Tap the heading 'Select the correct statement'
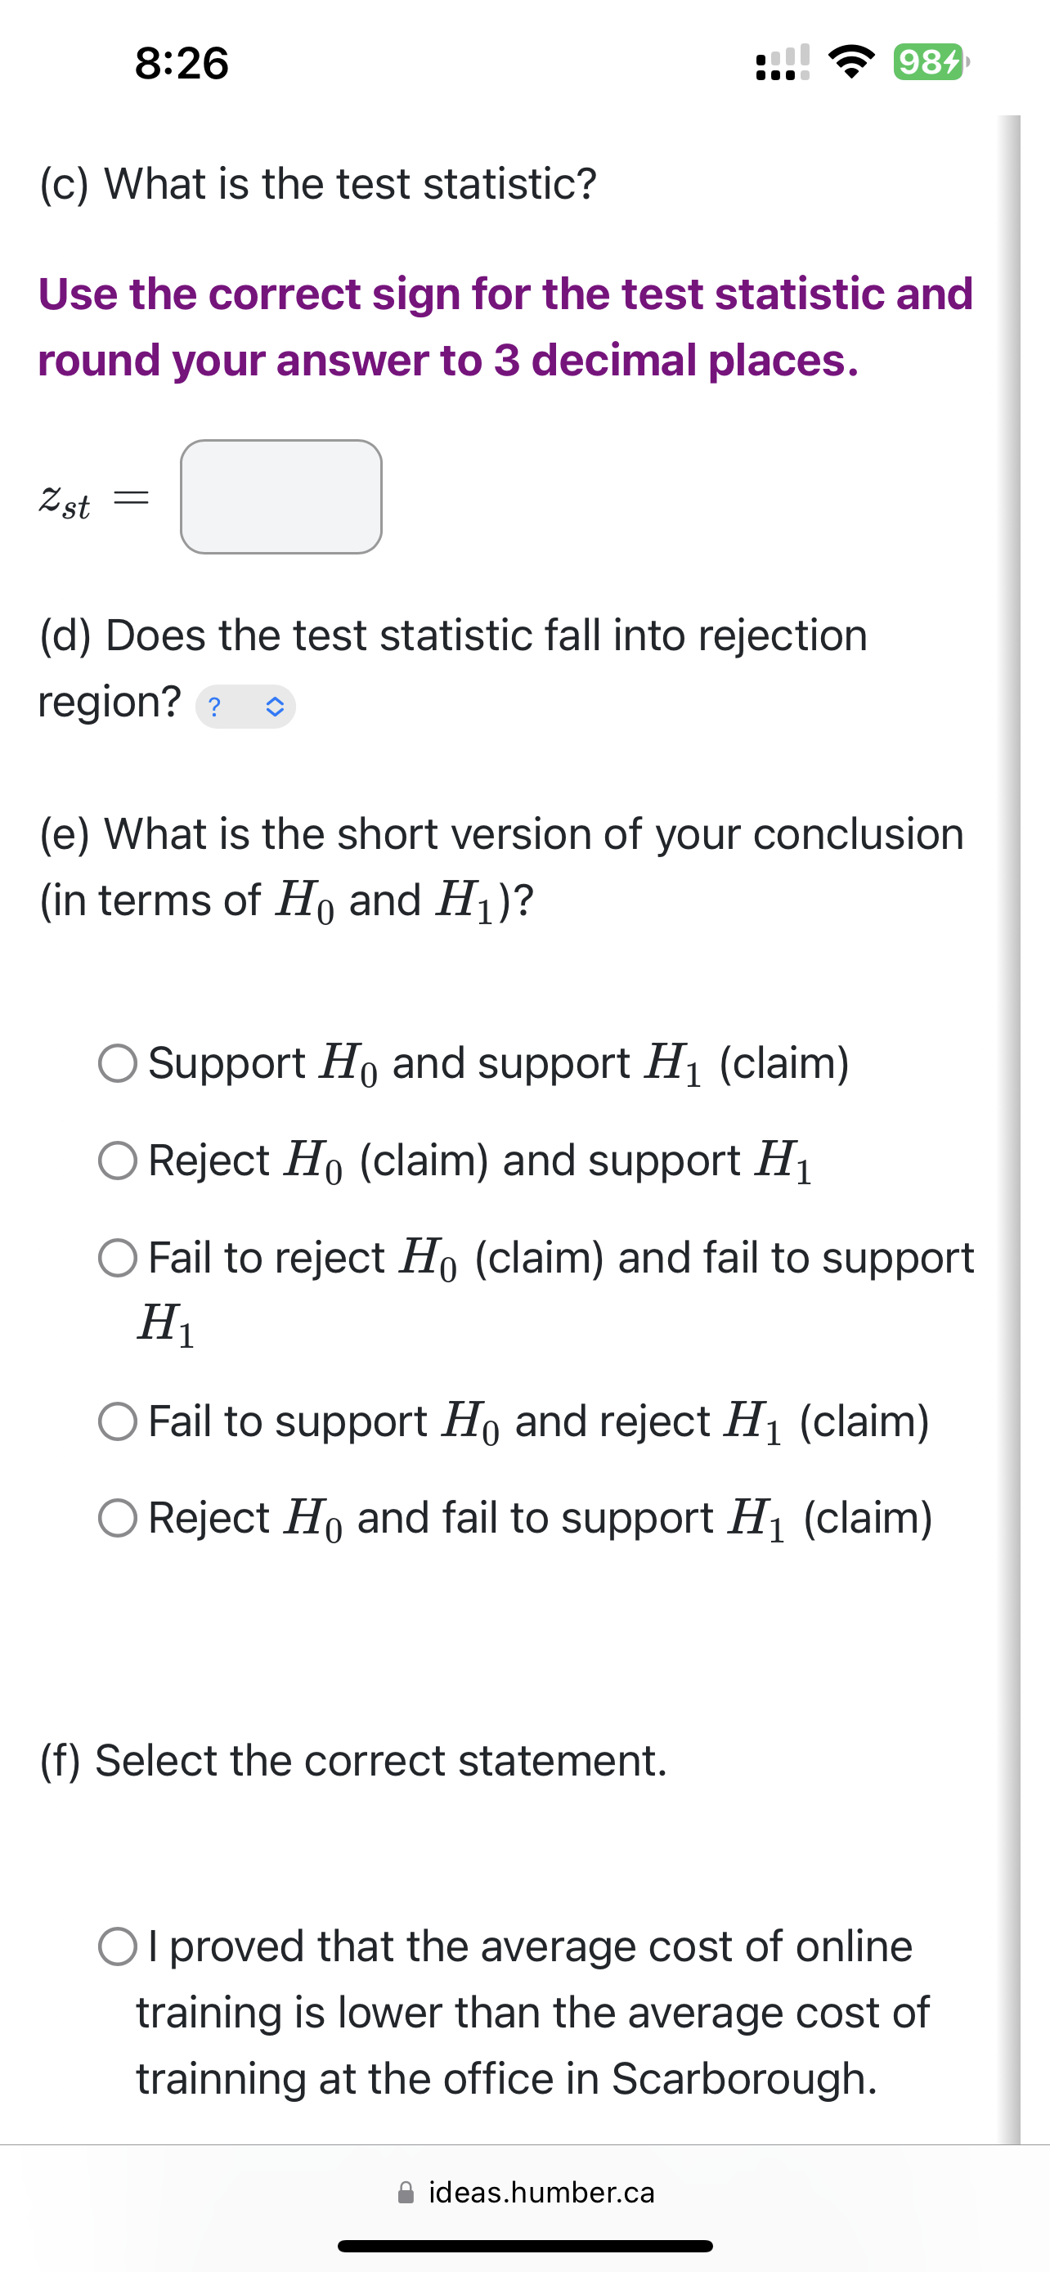 [x=352, y=1759]
